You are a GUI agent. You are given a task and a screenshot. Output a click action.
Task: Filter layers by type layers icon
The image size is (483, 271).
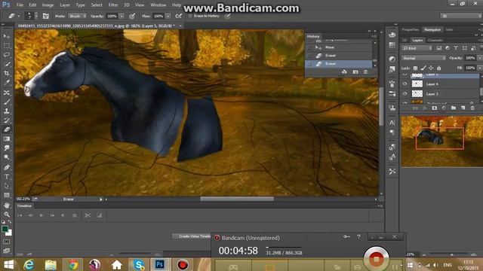tap(456, 48)
